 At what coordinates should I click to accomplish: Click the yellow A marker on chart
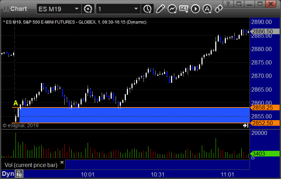pos(16,103)
